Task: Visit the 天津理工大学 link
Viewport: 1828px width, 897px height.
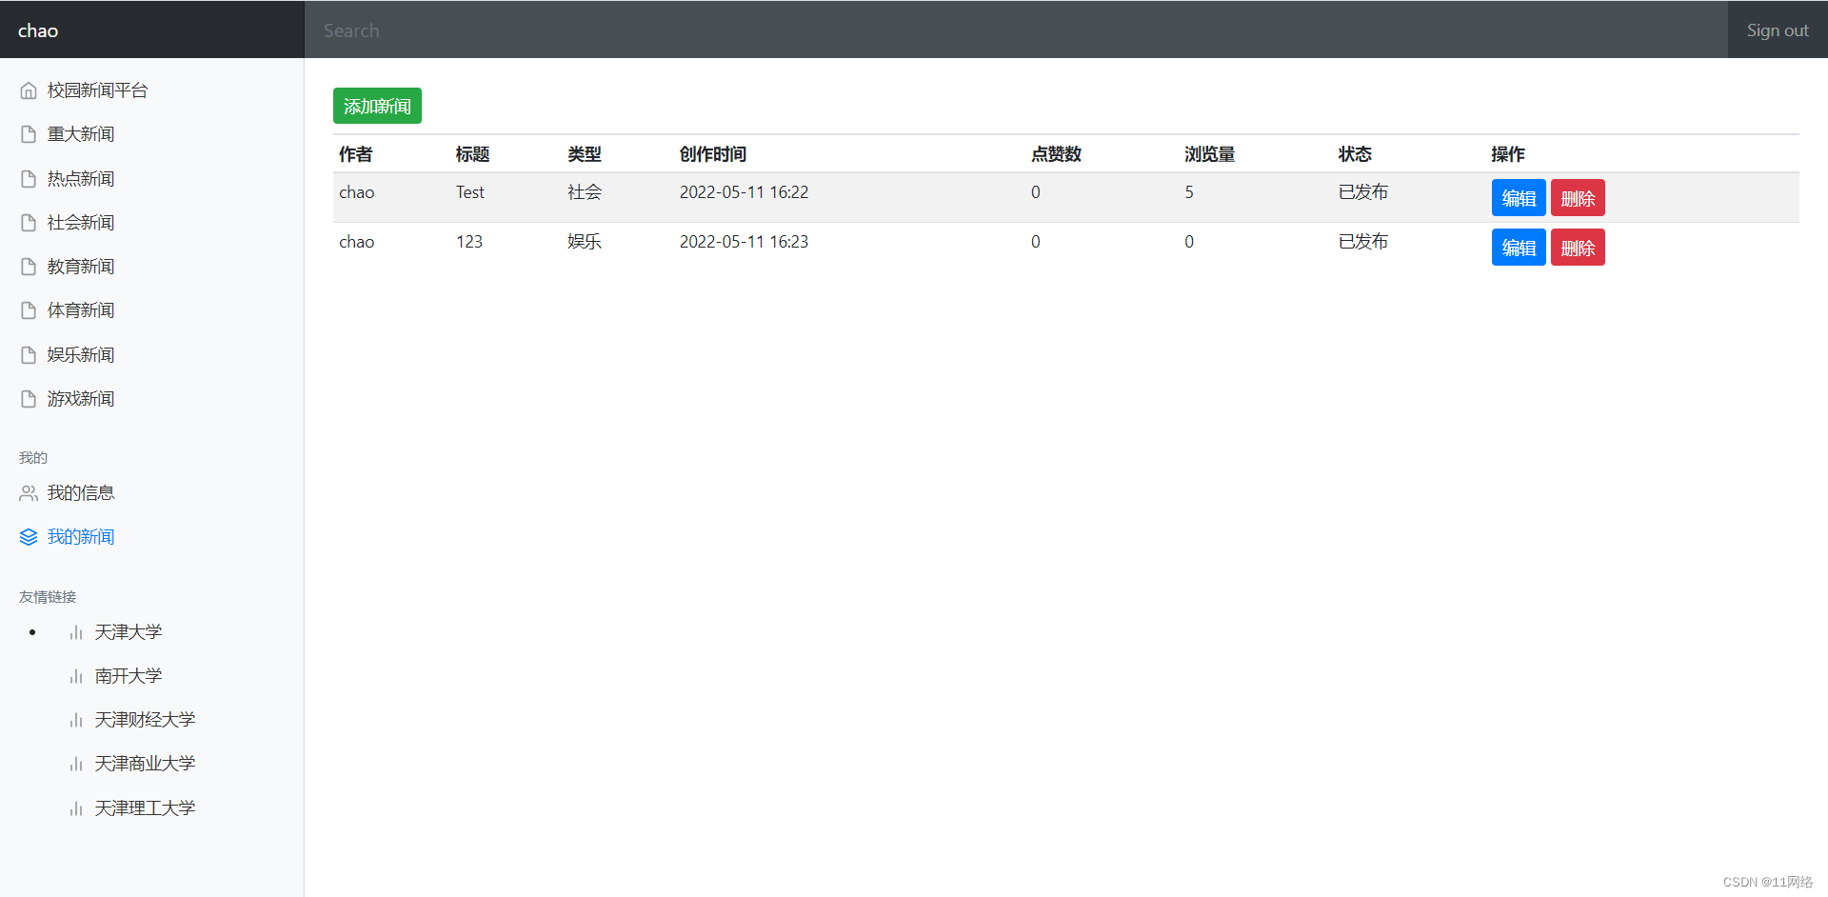Action: pyautogui.click(x=145, y=808)
